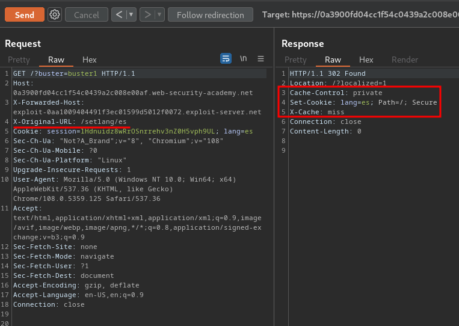
Task: Click Set-Cookie: lang=es response header
Action: point(363,102)
